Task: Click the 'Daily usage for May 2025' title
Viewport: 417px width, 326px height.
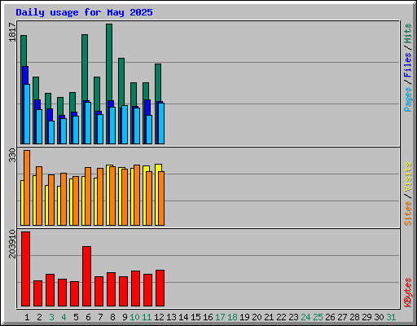Action: point(84,12)
